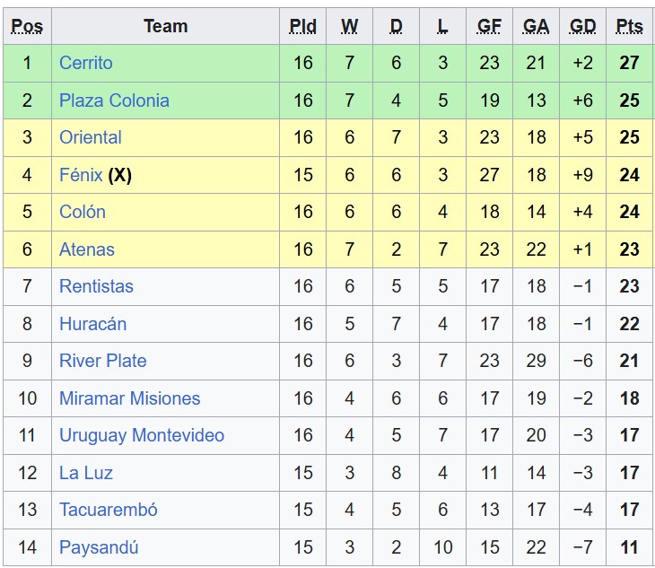Click the GA column header abbreviation
Image resolution: width=655 pixels, height=568 pixels.
click(x=536, y=26)
